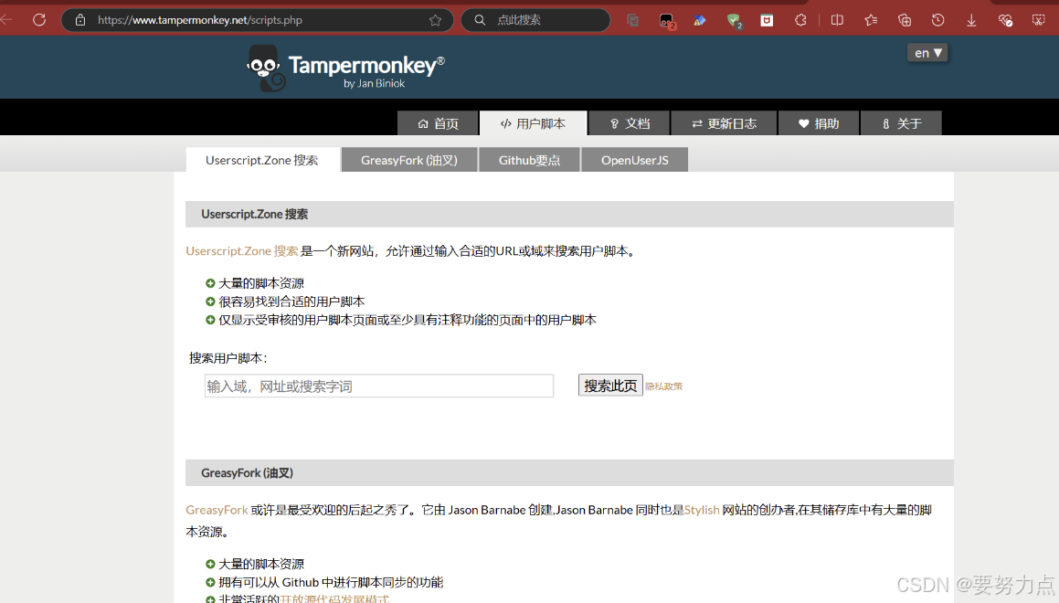Viewport: 1059px width, 603px height.
Task: Click the userscript search input field
Action: (x=379, y=386)
